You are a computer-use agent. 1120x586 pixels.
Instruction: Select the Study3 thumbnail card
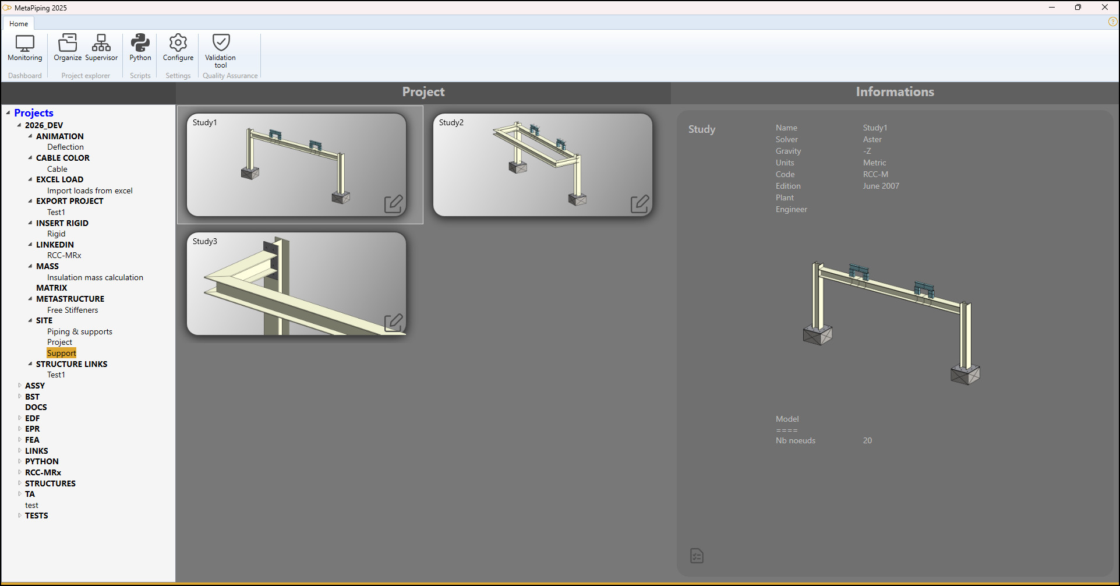point(296,284)
